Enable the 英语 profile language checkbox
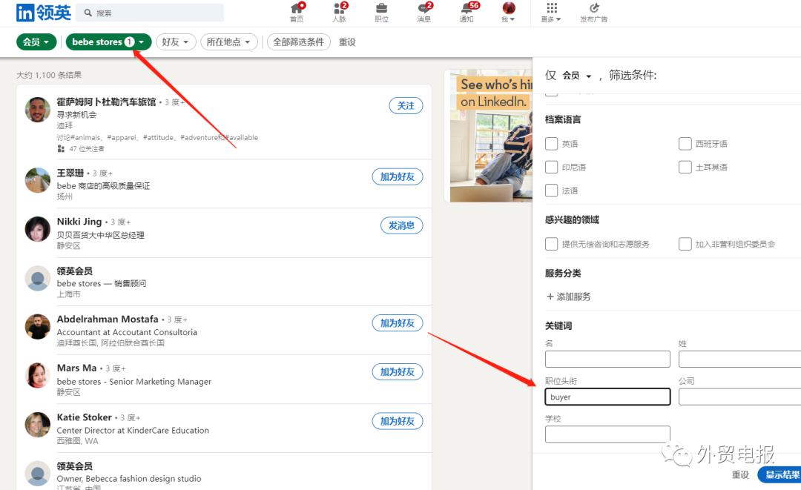This screenshot has width=801, height=490. point(552,144)
